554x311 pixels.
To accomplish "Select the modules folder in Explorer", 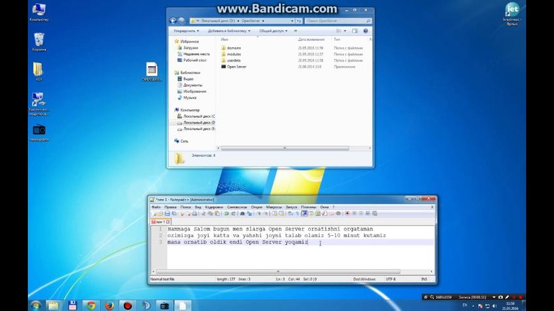I will (234, 54).
